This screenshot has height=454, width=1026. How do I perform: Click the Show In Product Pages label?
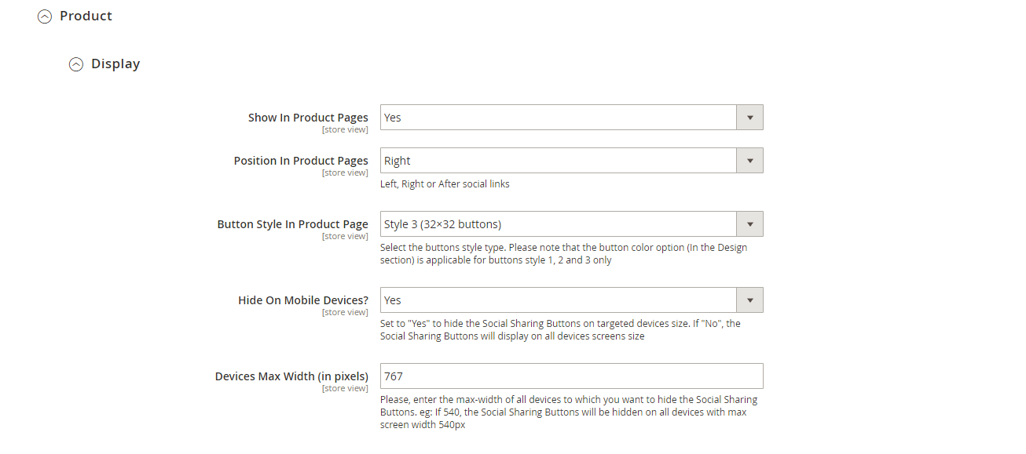click(x=308, y=118)
